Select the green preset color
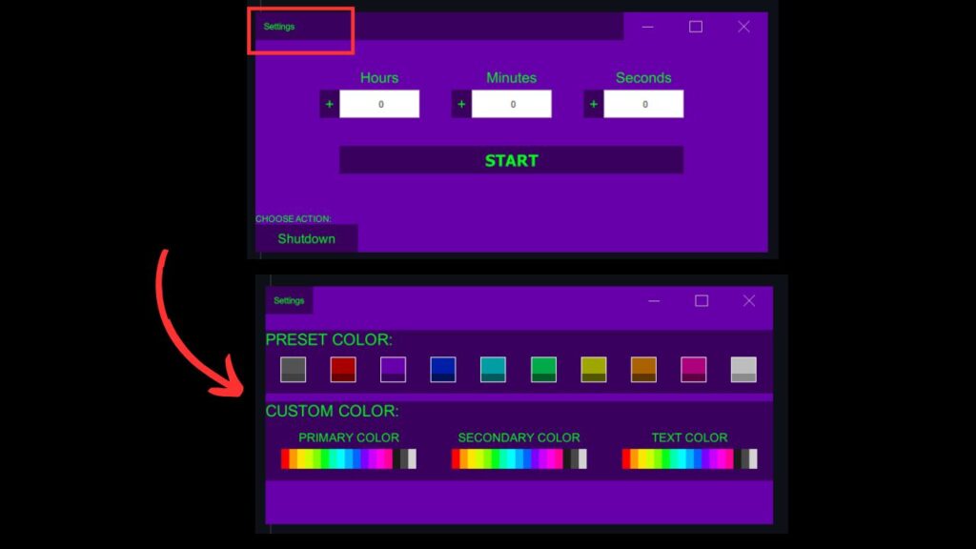Image resolution: width=976 pixels, height=549 pixels. [x=543, y=369]
